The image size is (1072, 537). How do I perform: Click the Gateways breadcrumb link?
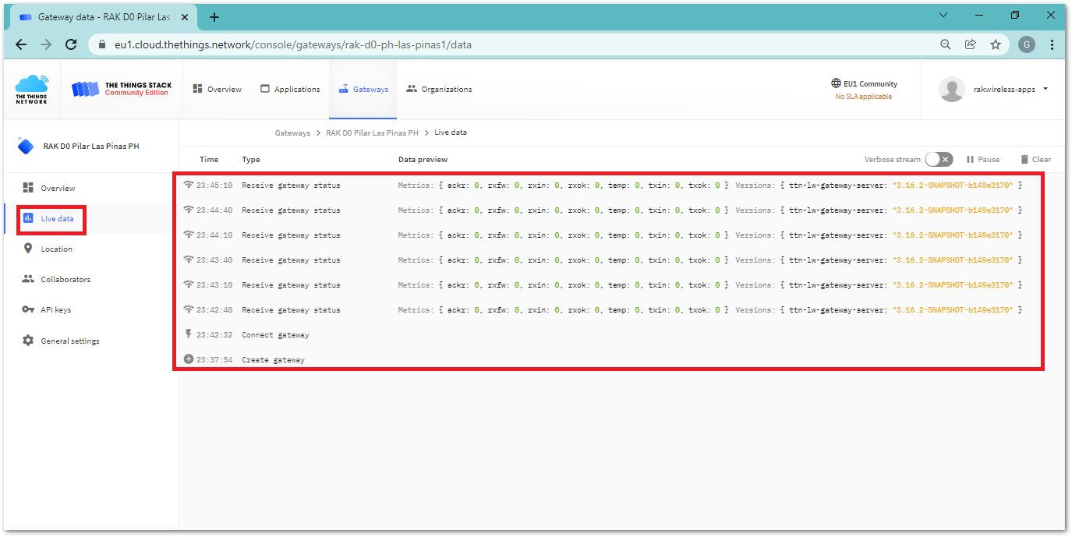click(x=292, y=132)
